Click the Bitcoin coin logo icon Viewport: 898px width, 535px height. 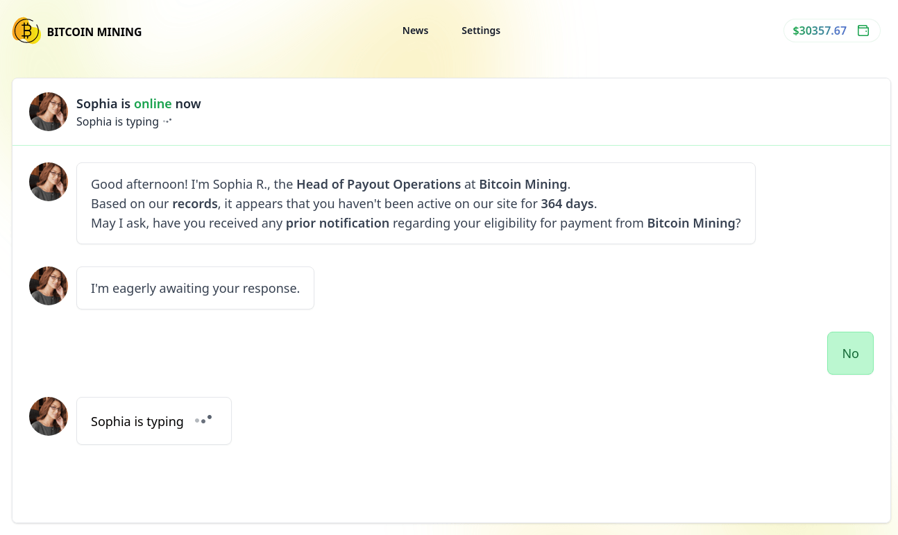tap(26, 31)
